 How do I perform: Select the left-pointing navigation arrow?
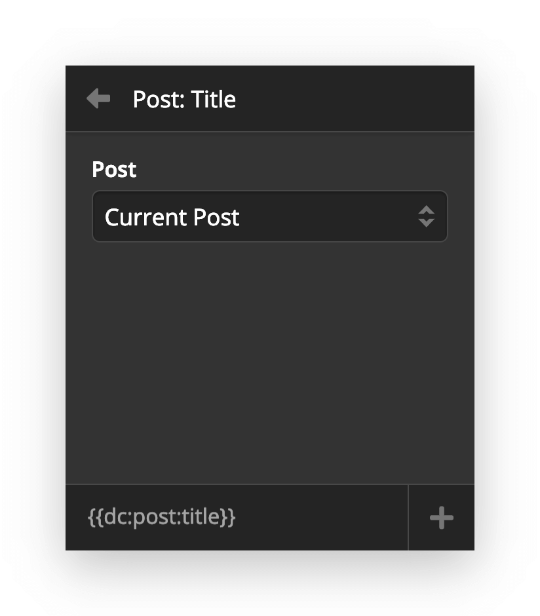(97, 98)
